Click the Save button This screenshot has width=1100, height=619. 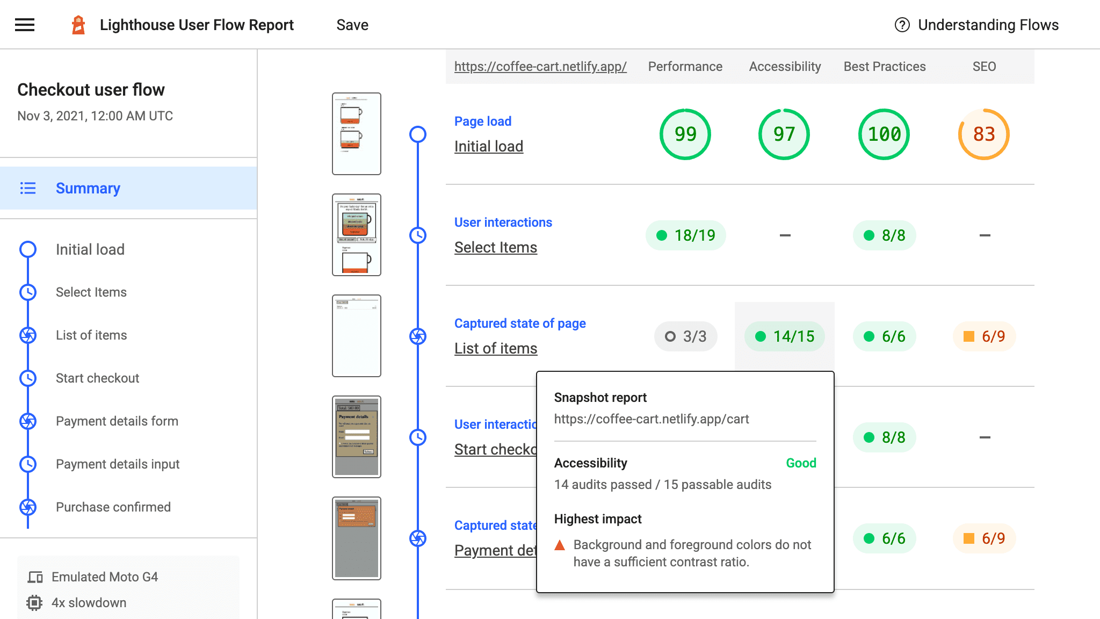point(352,24)
